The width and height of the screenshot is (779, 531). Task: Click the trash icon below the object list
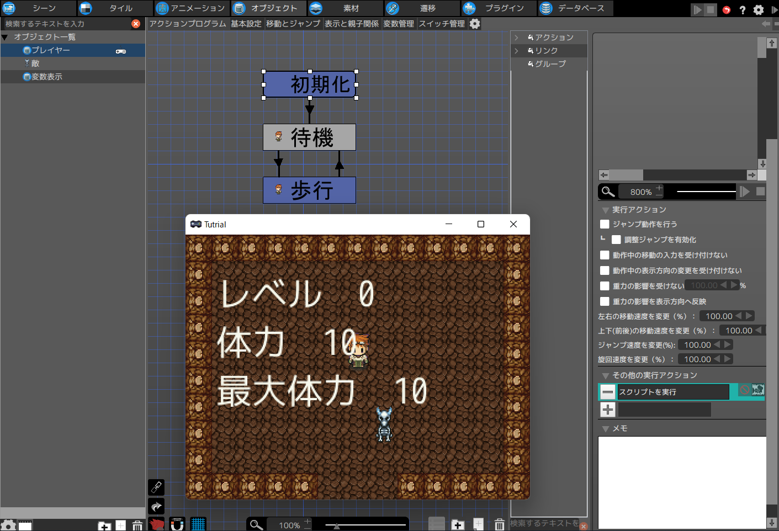[x=137, y=525]
